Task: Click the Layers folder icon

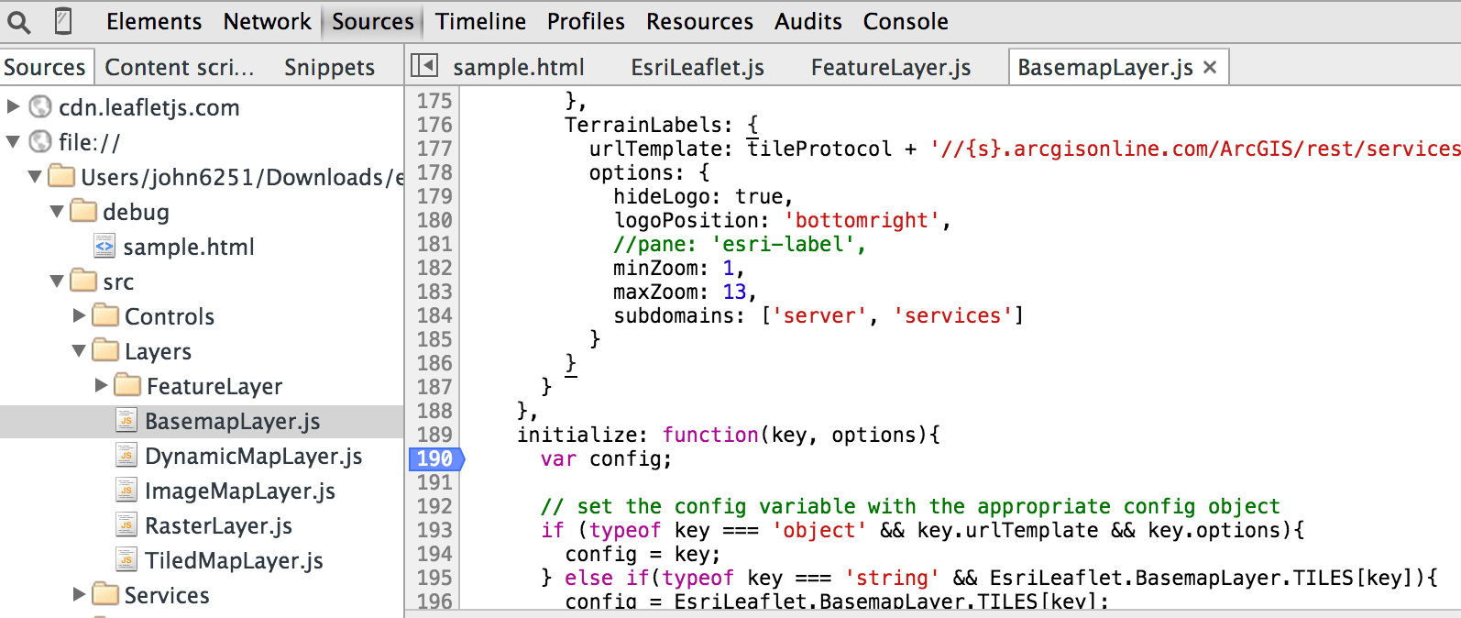Action: coord(105,350)
